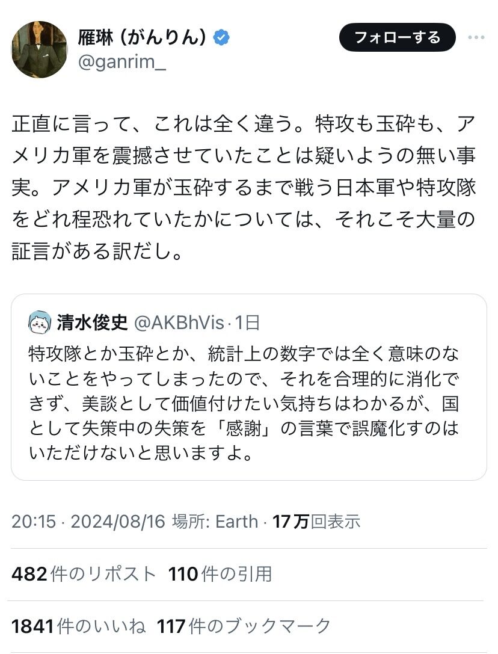Click 117件のブックマーク bookmarks count
Image resolution: width=498 pixels, height=654 pixels.
coord(244,626)
